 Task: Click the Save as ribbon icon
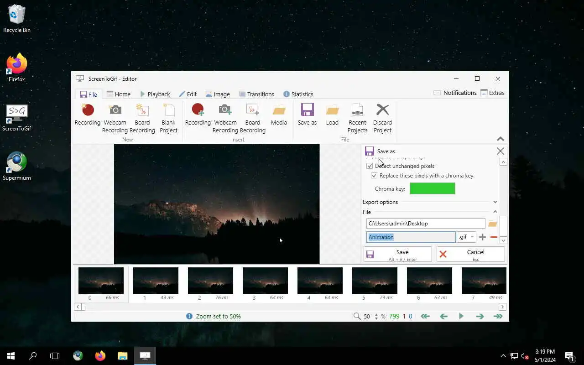(307, 115)
